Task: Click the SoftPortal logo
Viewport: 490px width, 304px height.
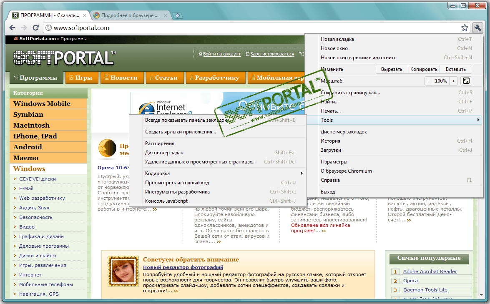Action: (65, 58)
